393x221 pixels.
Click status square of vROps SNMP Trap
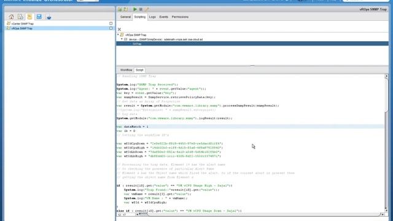point(111,28)
